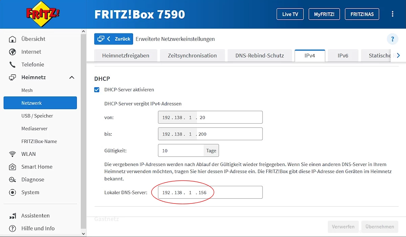Viewport: 406px width, 237px height.
Task: Open MyFRITZ!
Action: pos(324,14)
